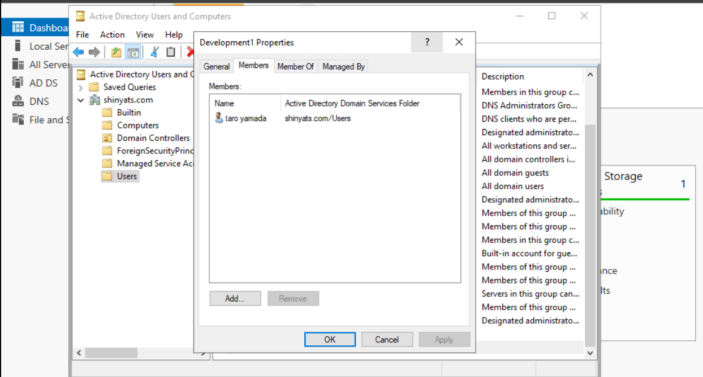Click the Cancel button

click(x=387, y=340)
